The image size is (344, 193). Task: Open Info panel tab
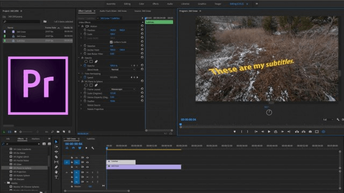tap(8, 139)
